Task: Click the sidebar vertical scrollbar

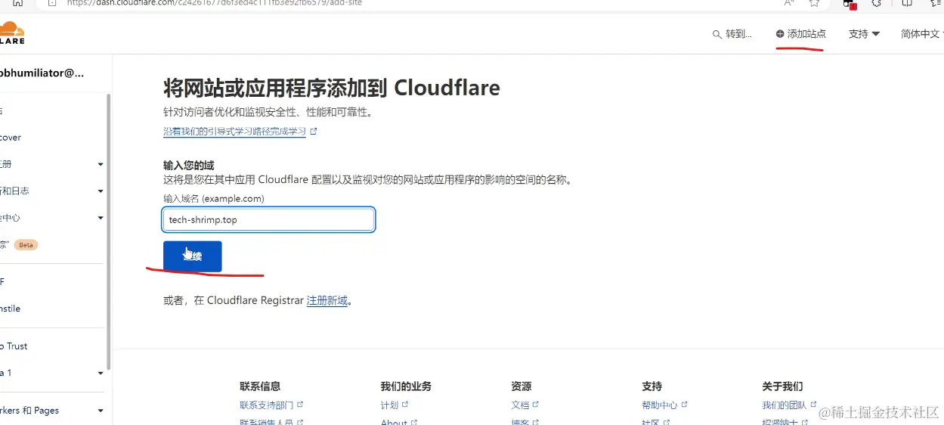Action: [109, 231]
